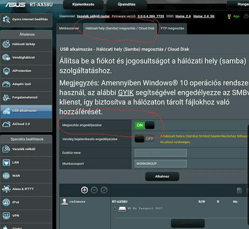Click the Általános section header
This screenshot has width=249, height=229.
[26, 35]
